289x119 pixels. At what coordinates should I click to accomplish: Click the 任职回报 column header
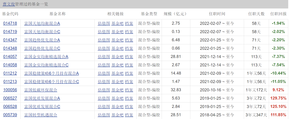coord(278,14)
